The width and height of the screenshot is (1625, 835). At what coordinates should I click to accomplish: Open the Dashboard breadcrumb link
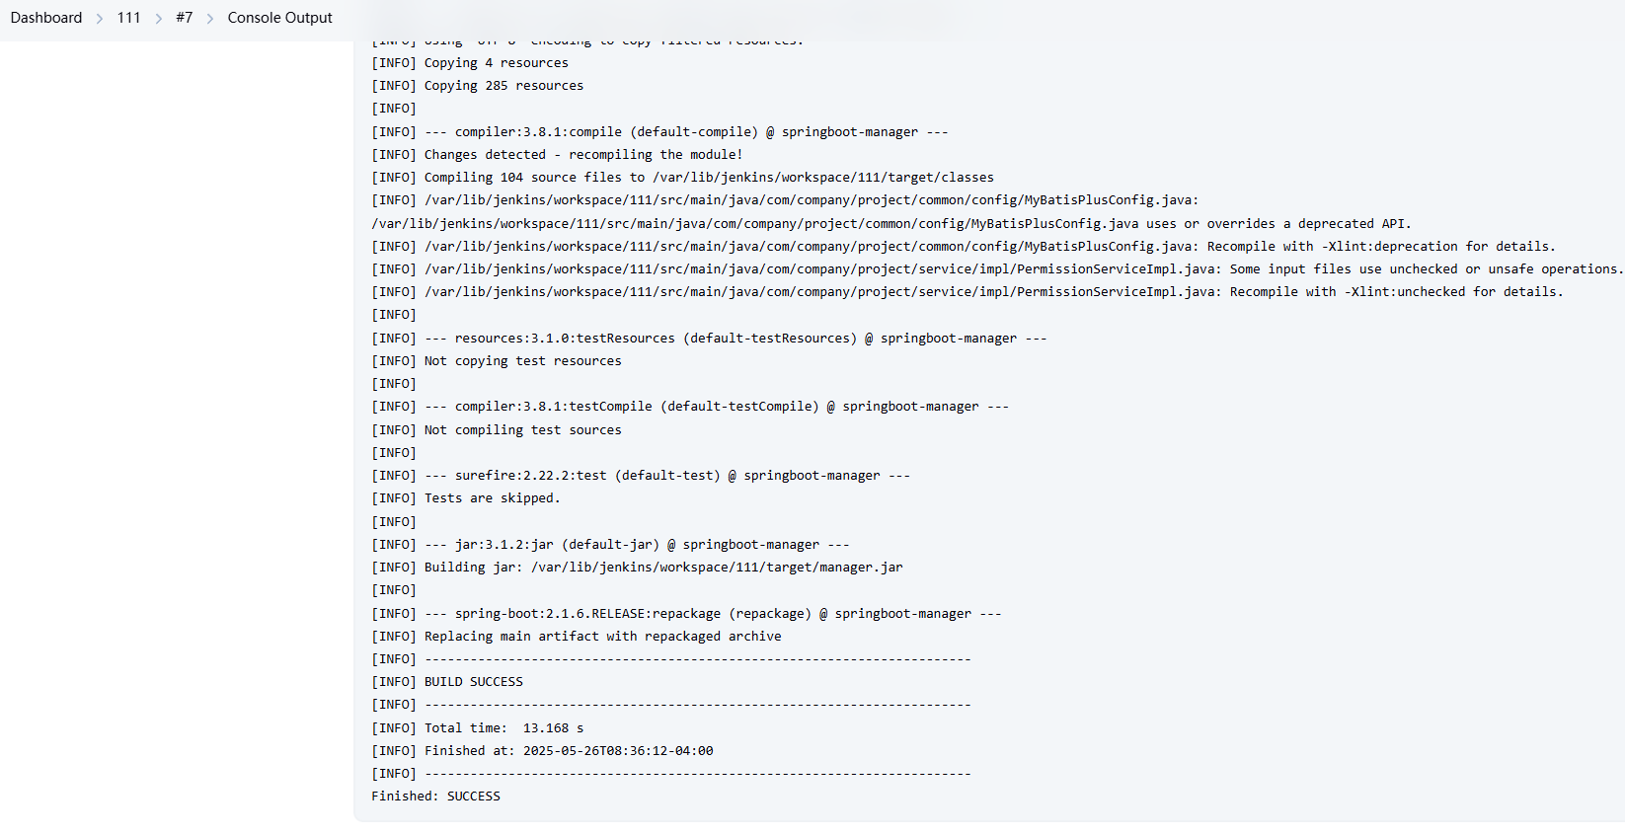[x=46, y=18]
